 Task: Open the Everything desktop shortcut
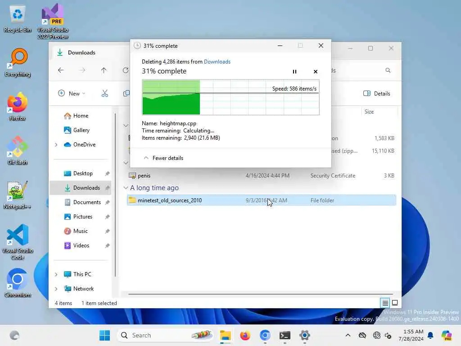click(18, 63)
